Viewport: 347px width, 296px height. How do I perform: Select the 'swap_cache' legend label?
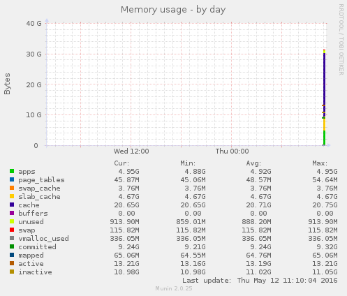point(39,188)
